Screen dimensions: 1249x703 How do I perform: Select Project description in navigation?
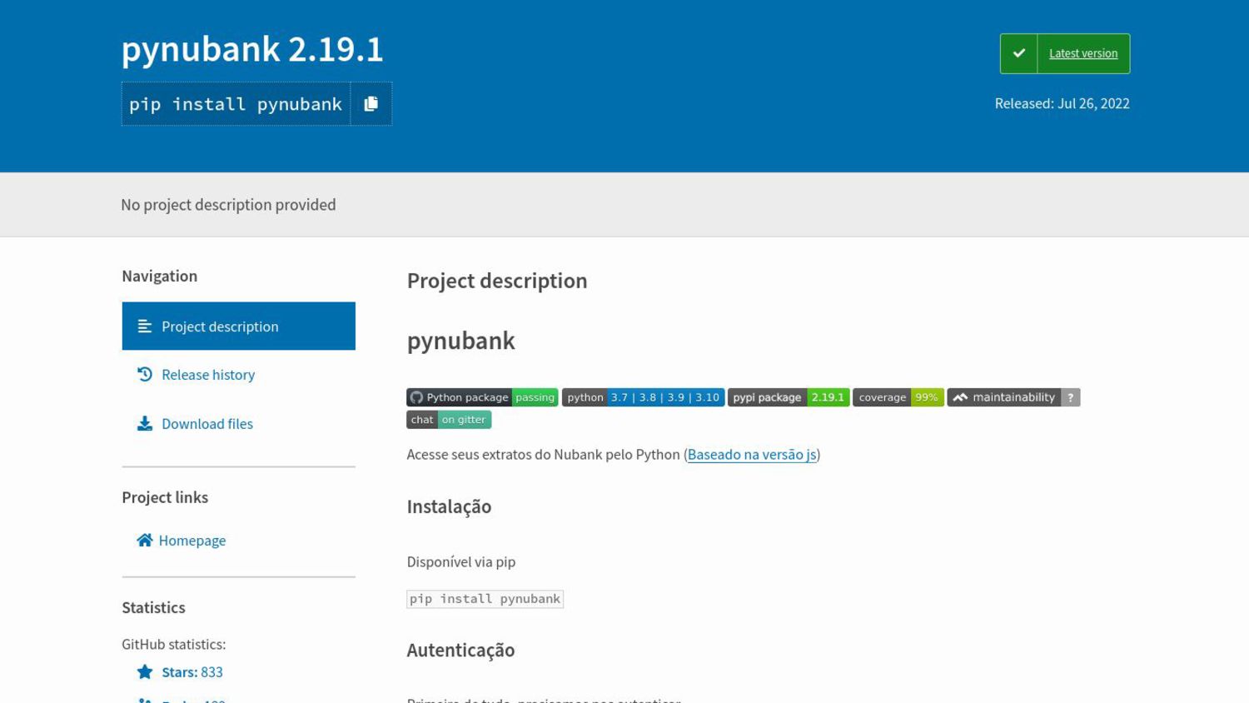238,326
